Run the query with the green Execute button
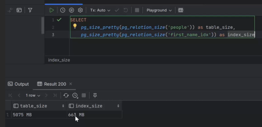Screen dimensions: 262x127 52,10
